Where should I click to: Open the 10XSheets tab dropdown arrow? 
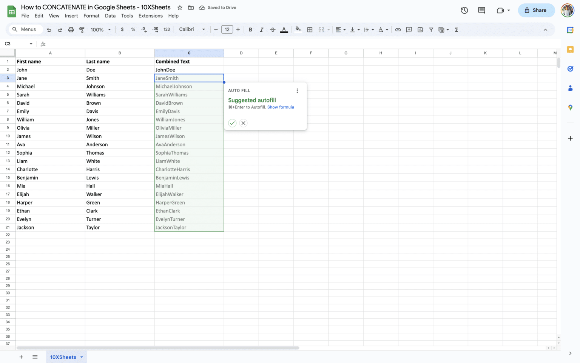(82, 357)
